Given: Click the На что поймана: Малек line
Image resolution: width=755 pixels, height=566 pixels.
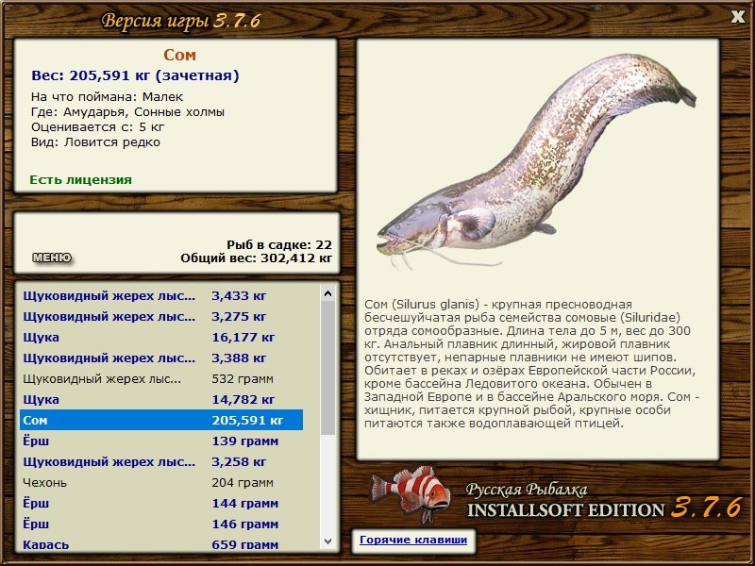Looking at the screenshot, I should point(107,97).
